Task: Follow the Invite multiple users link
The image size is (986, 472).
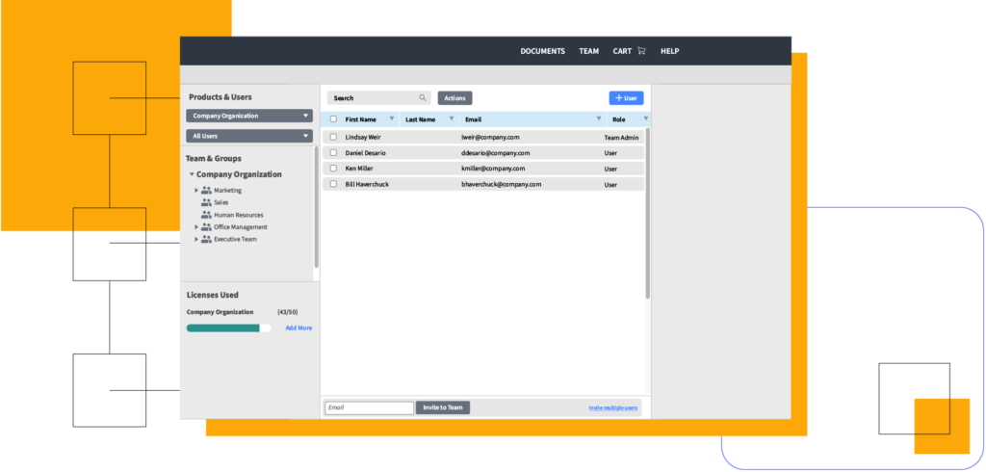Action: point(612,408)
